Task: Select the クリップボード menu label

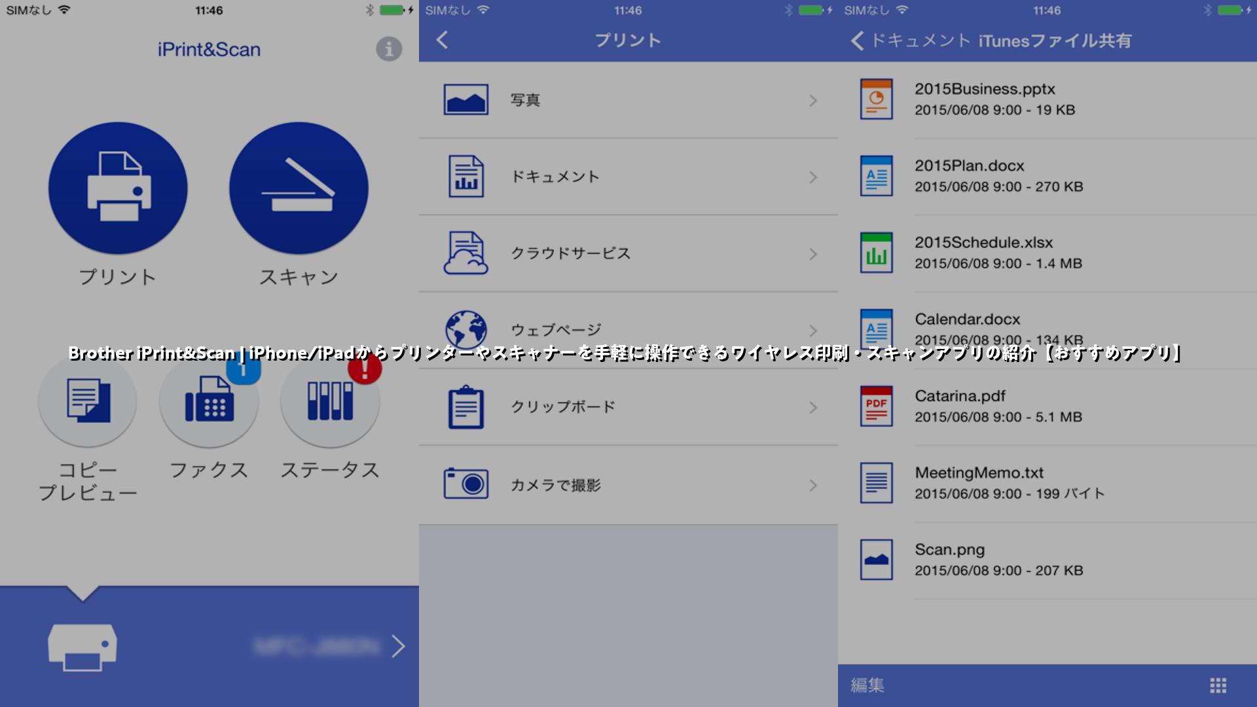Action: pos(563,407)
